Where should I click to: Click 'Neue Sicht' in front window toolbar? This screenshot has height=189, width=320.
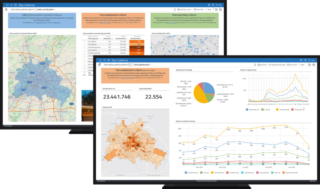pyautogui.click(x=292, y=65)
